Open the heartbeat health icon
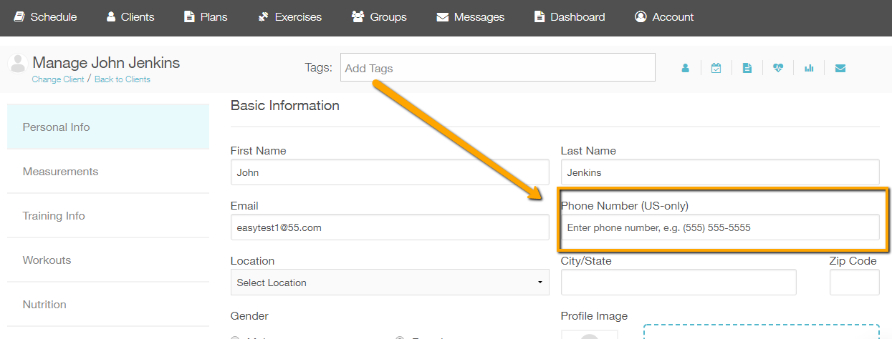This screenshot has height=339, width=892. [x=778, y=68]
